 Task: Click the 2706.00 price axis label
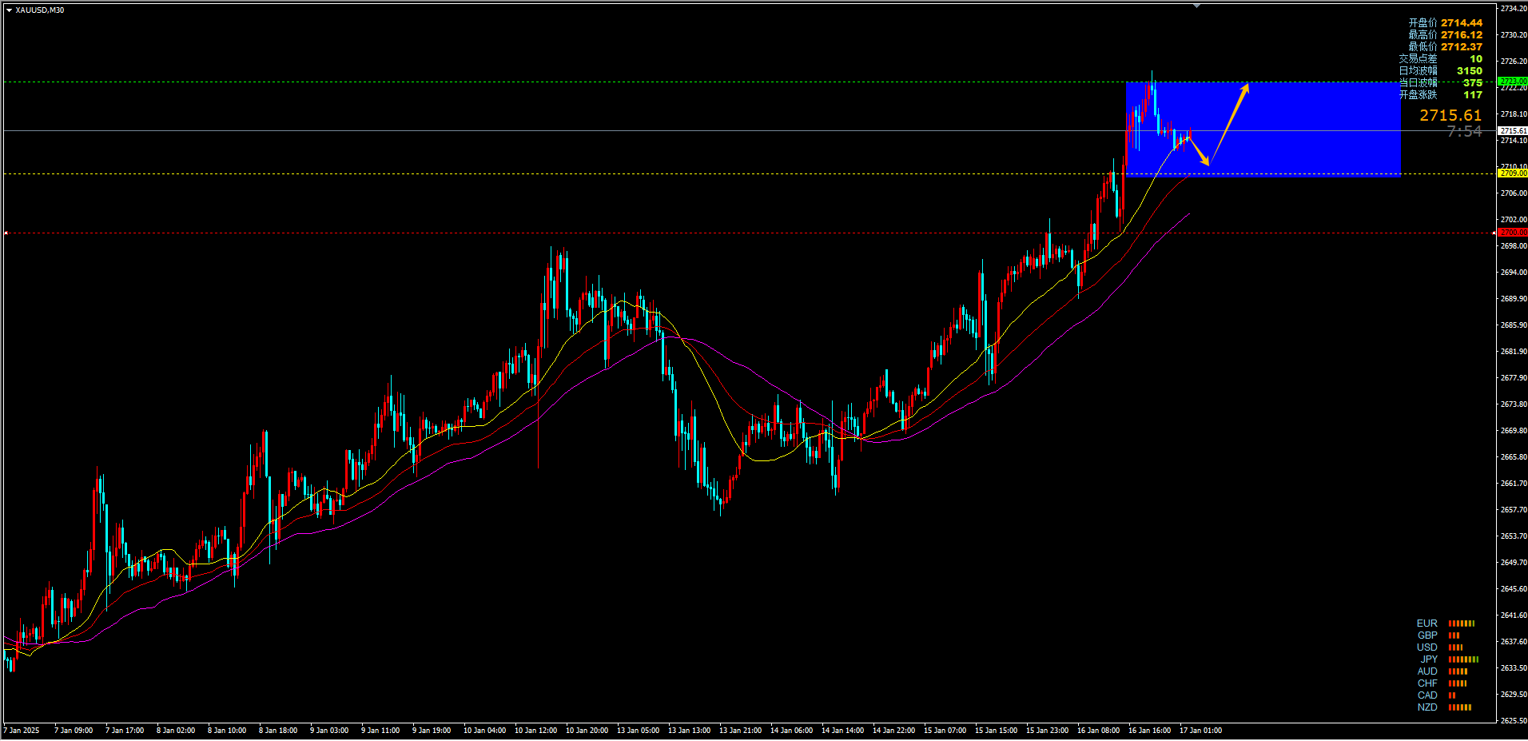pyautogui.click(x=1514, y=193)
